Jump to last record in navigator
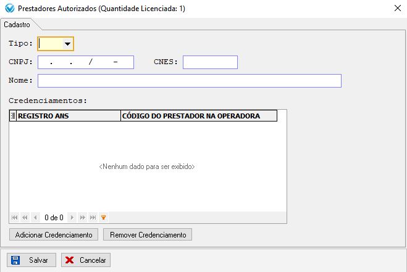The height and width of the screenshot is (272, 407). 93,217
